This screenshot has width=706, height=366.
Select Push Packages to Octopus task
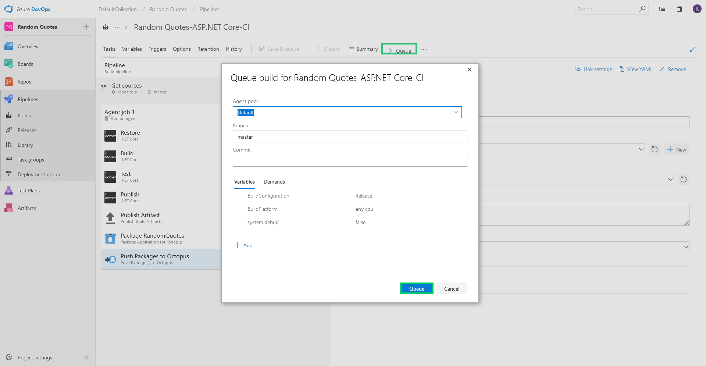(x=162, y=259)
